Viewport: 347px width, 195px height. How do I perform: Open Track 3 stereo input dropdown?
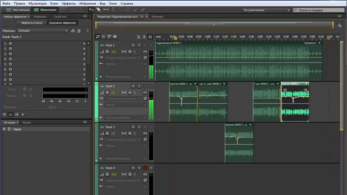(x=123, y=139)
